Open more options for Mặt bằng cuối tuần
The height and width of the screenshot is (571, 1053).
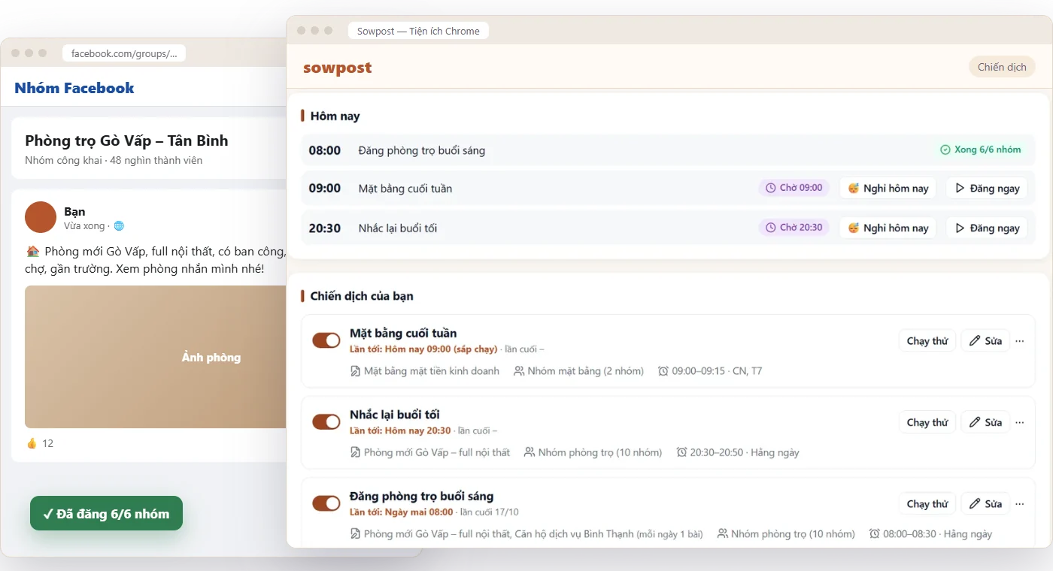(x=1020, y=340)
